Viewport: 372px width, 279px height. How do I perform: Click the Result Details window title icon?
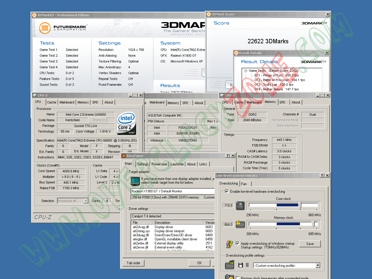236,53
